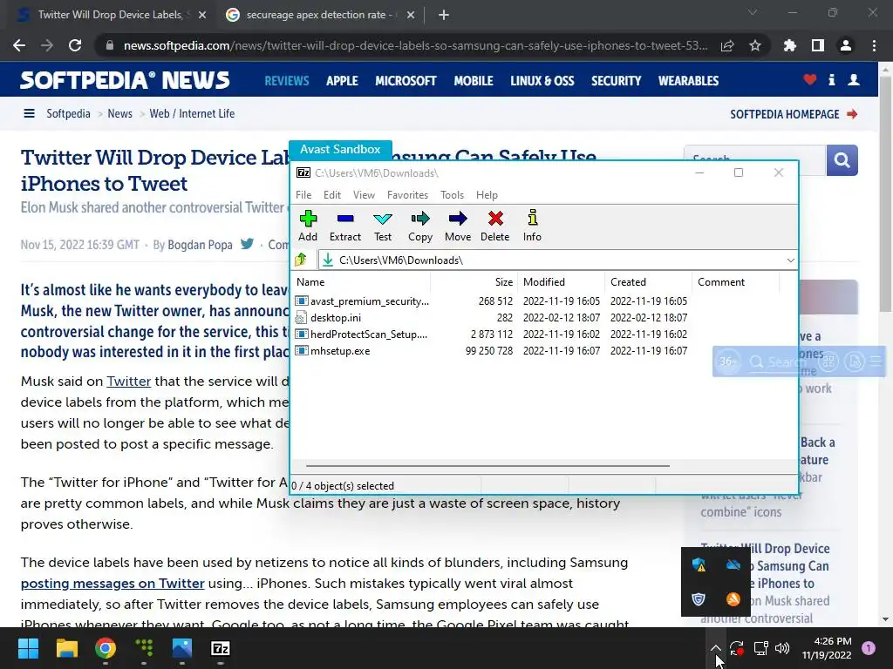
Task: Open the View menu in 7-Zip
Action: point(364,194)
